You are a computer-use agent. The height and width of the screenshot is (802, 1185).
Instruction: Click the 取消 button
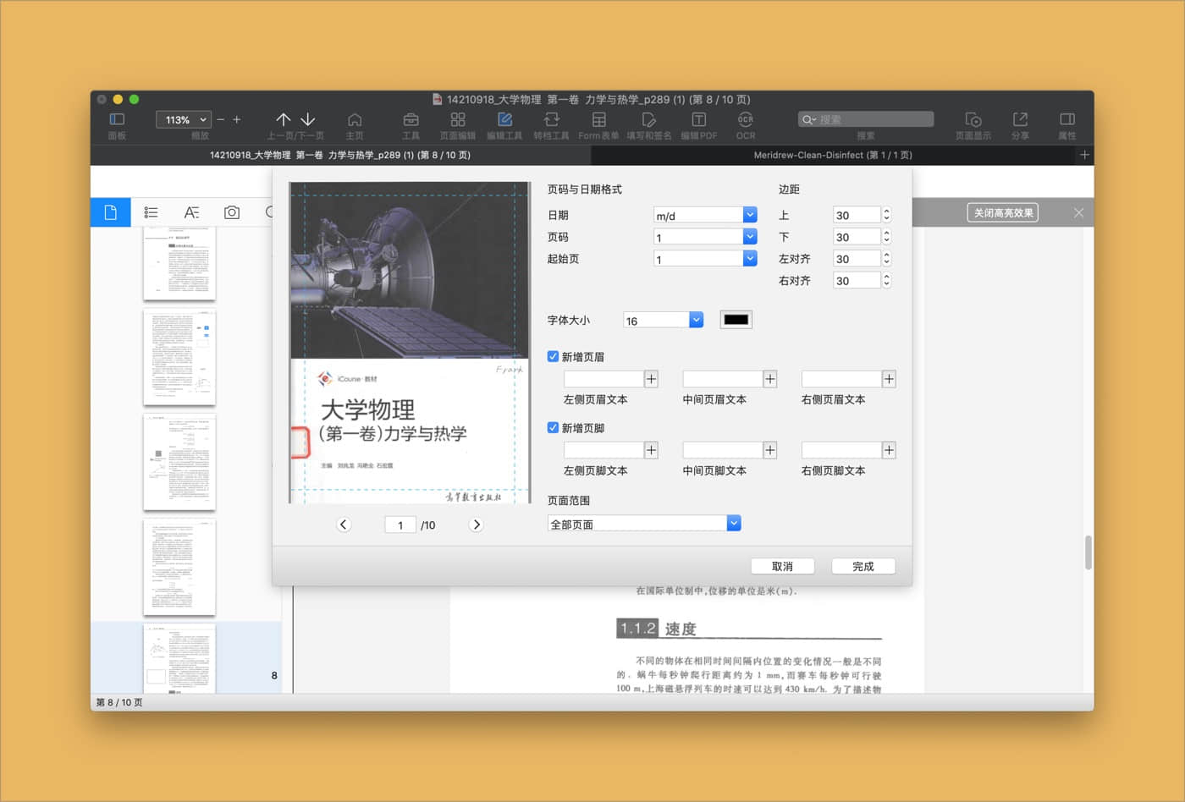tap(782, 566)
